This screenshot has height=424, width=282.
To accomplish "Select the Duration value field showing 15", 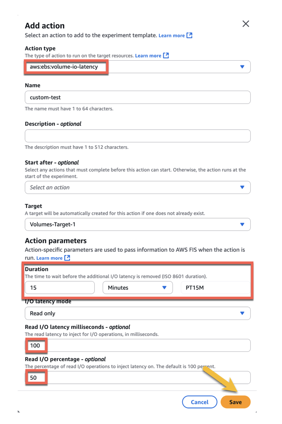I will click(x=59, y=287).
